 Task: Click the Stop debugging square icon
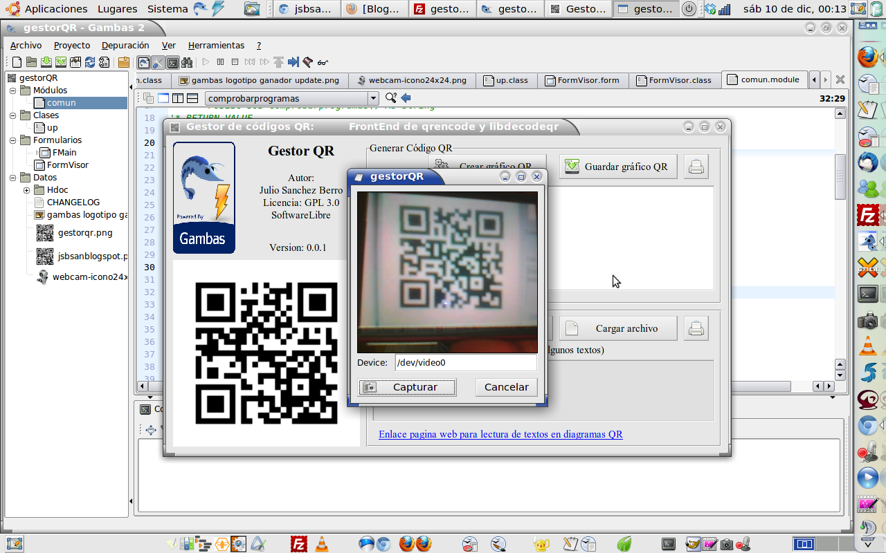tap(235, 62)
